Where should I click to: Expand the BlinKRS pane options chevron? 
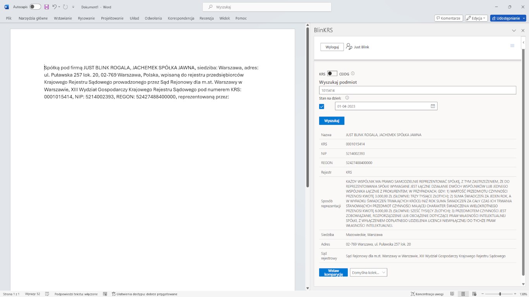coord(514,31)
